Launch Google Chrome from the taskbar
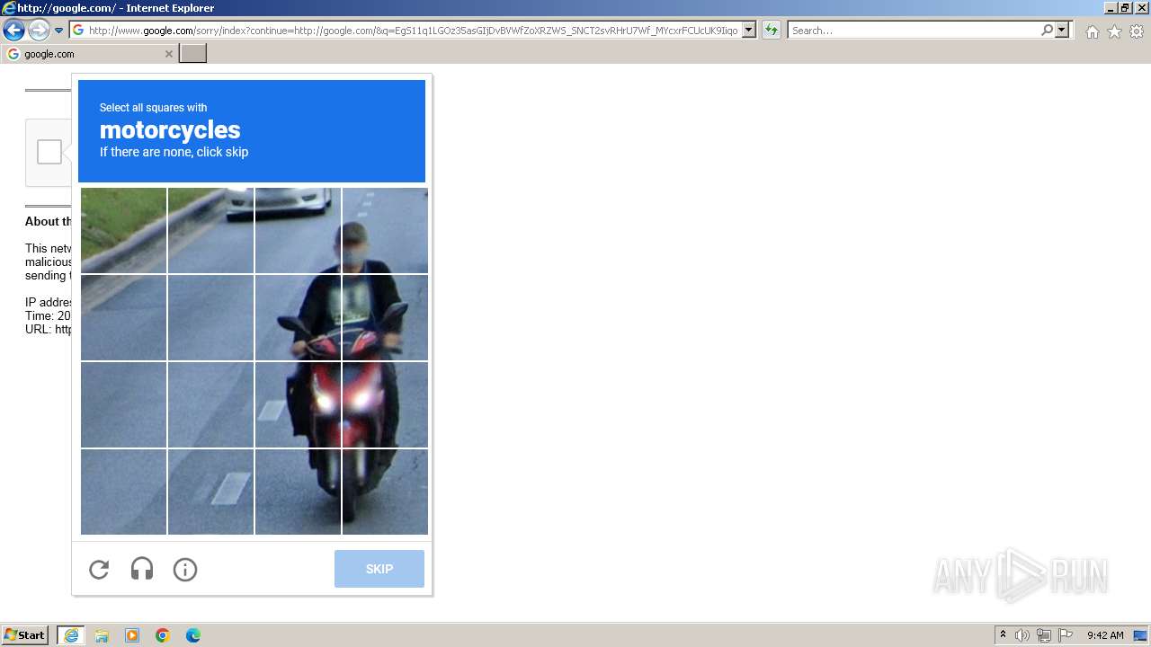This screenshot has width=1151, height=647. click(x=163, y=635)
